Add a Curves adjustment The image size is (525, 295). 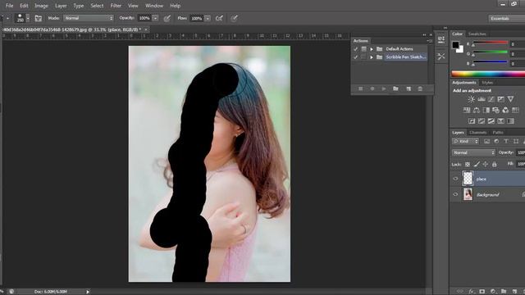pyautogui.click(x=491, y=99)
